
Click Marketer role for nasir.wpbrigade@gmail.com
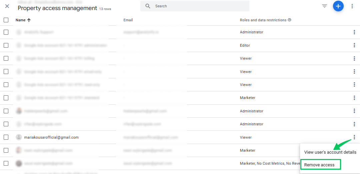pyautogui.click(x=247, y=150)
